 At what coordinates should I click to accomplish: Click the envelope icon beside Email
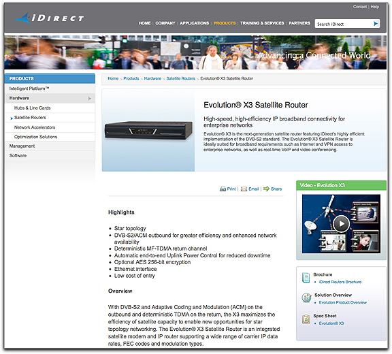click(244, 189)
